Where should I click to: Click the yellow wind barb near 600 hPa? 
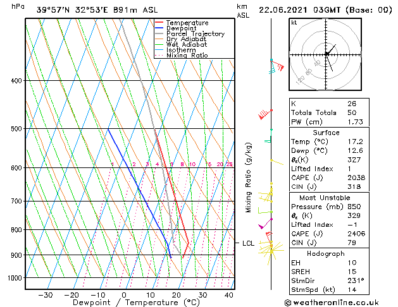pyautogui.click(x=276, y=162)
